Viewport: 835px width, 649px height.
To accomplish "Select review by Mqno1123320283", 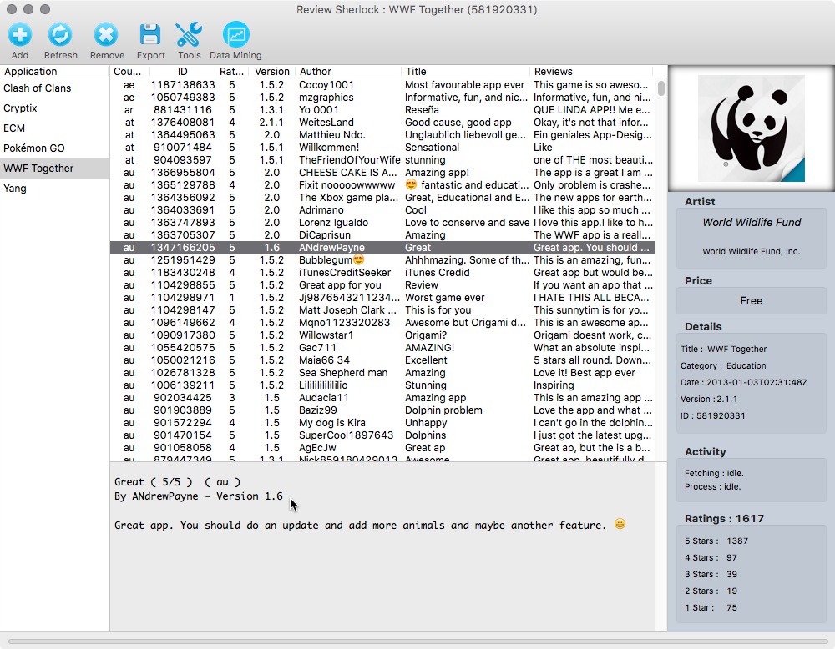I will pyautogui.click(x=382, y=322).
